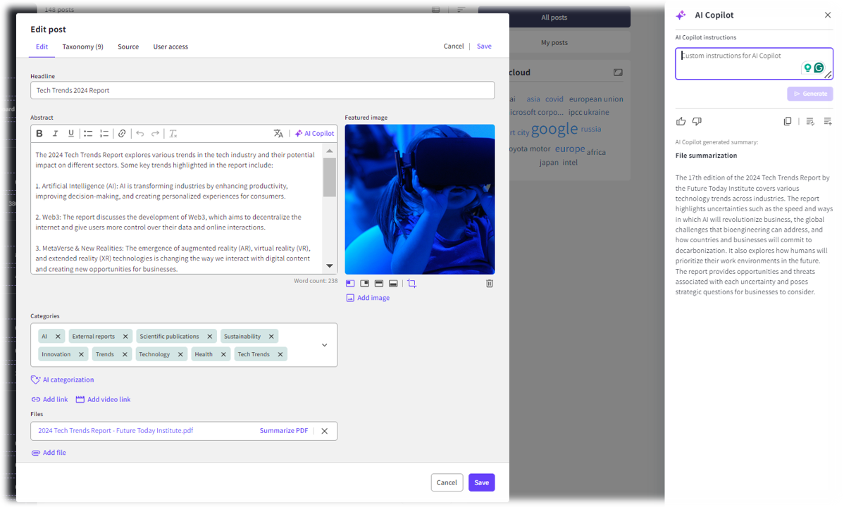Switch to the User access tab

click(170, 47)
